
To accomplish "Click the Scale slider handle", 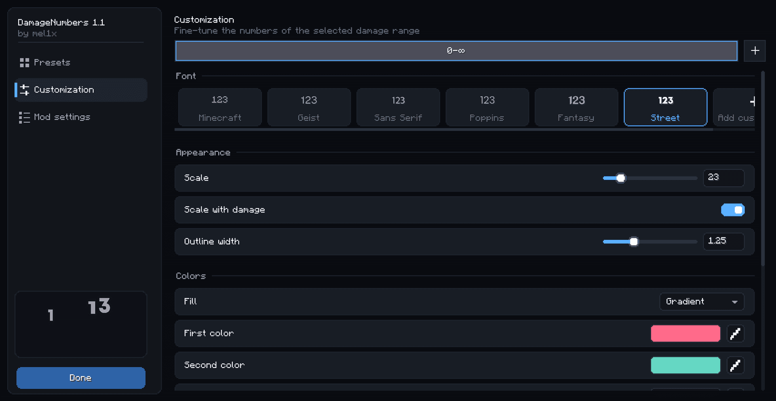I will pos(621,178).
